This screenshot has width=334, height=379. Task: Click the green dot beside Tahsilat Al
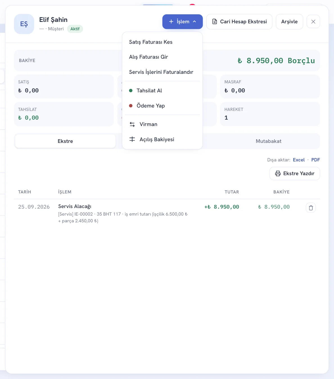[131, 90]
